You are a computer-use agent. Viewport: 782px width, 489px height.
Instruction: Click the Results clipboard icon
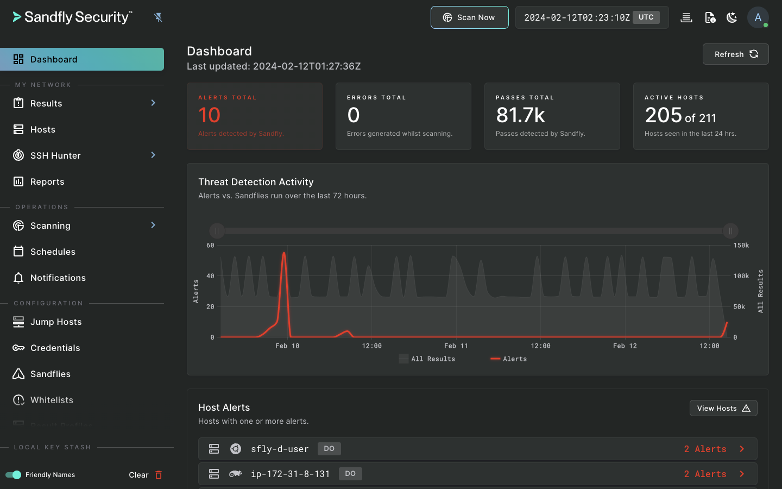tap(18, 103)
